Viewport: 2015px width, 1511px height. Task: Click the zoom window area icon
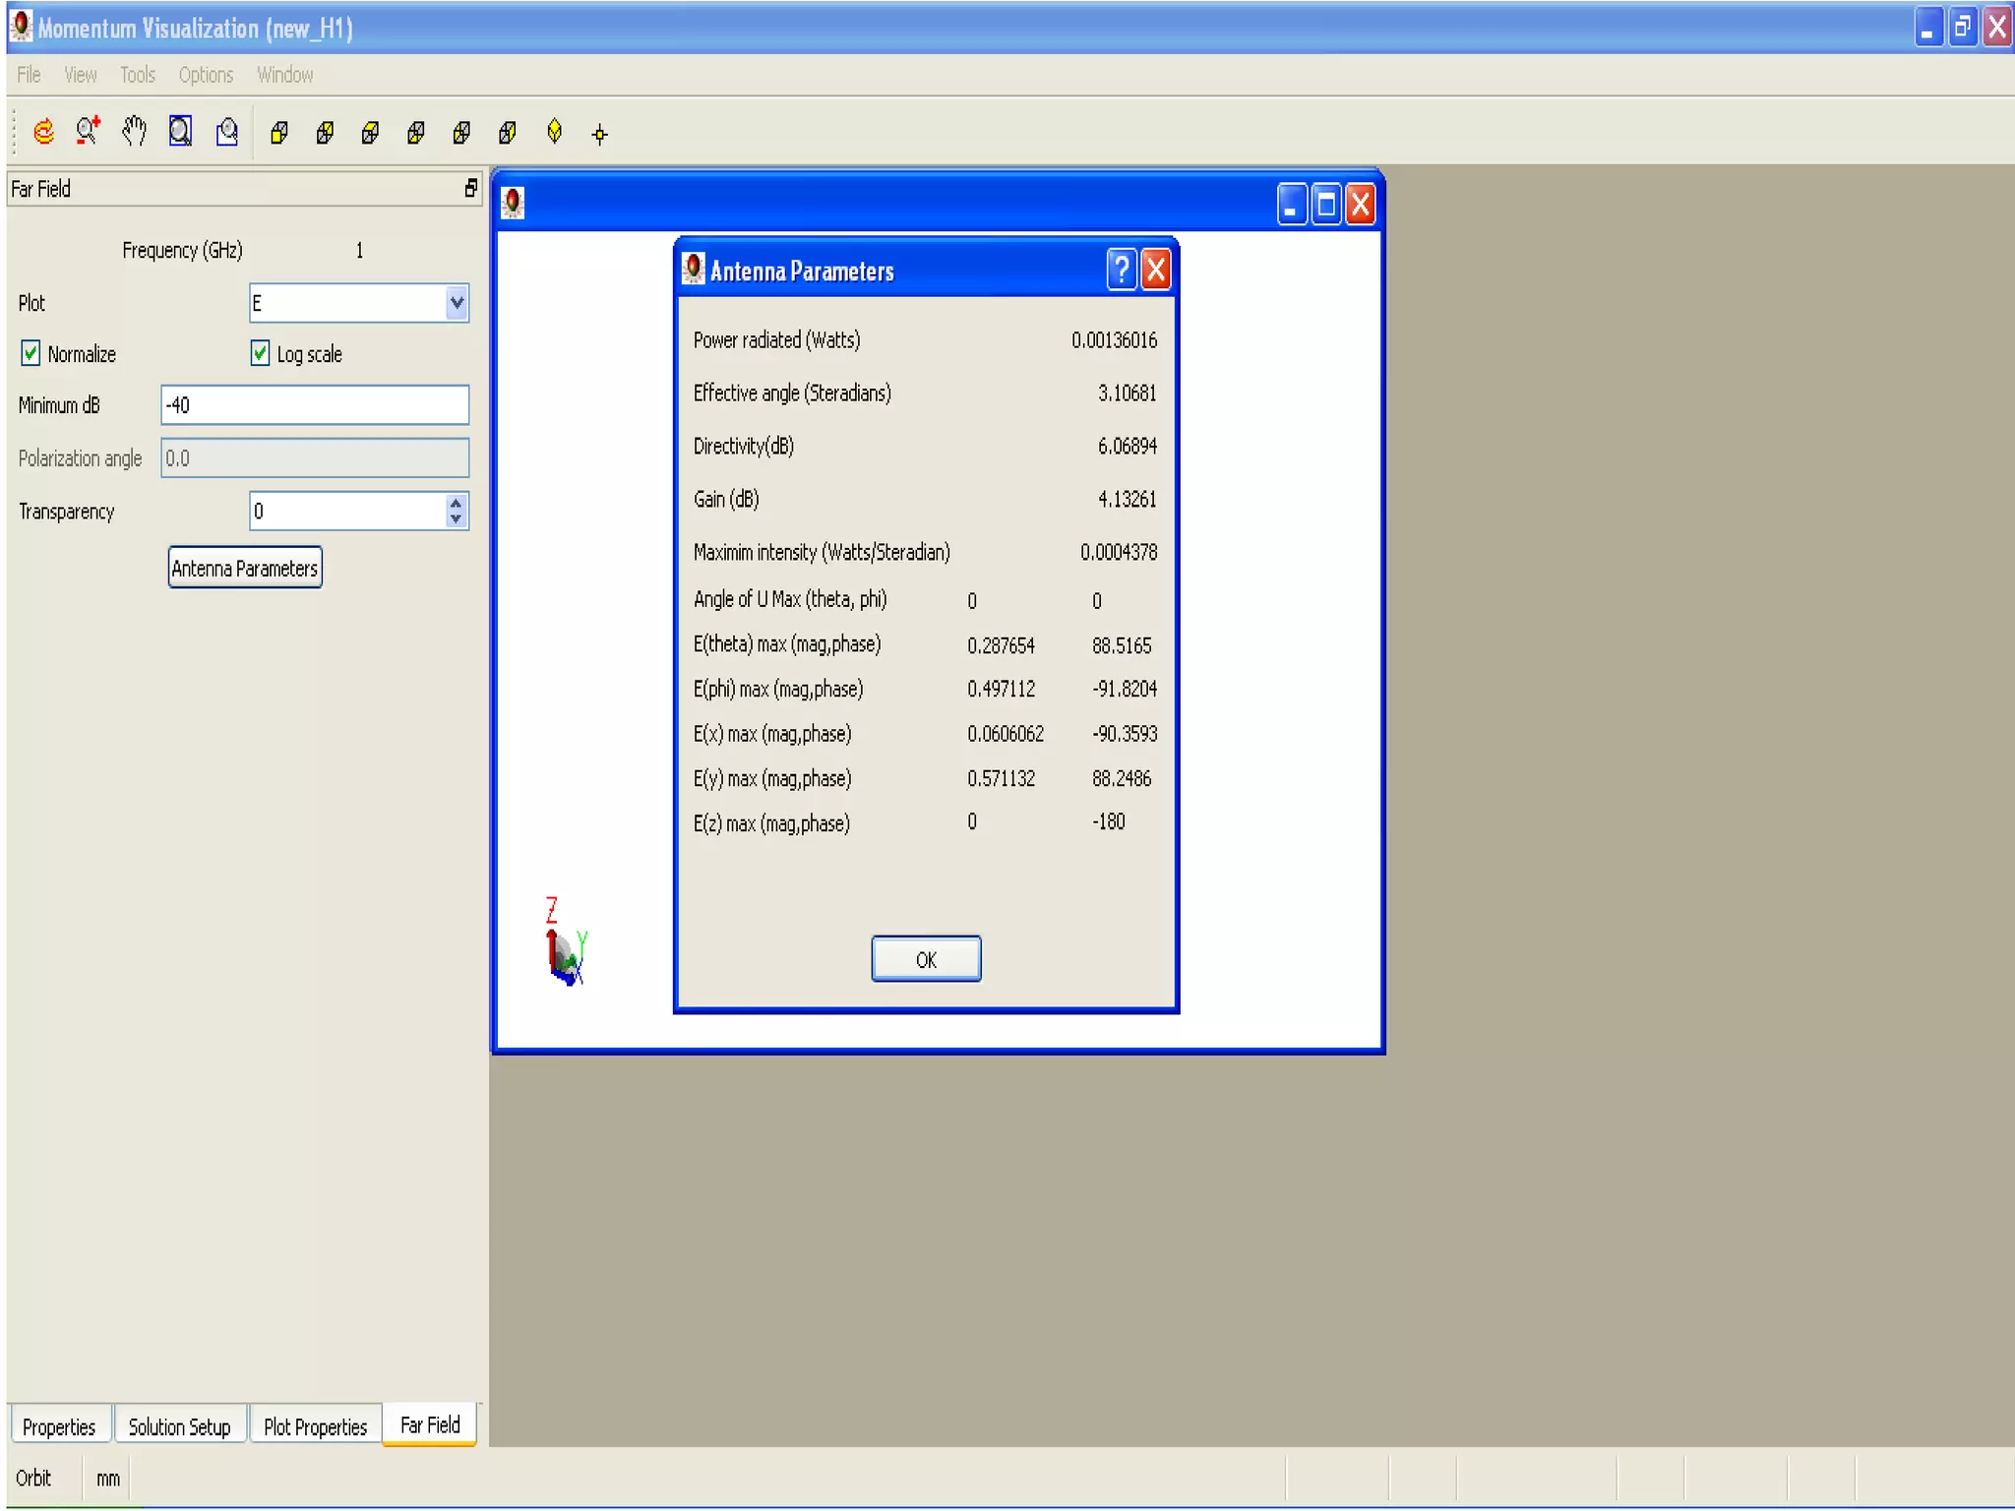pos(227,132)
